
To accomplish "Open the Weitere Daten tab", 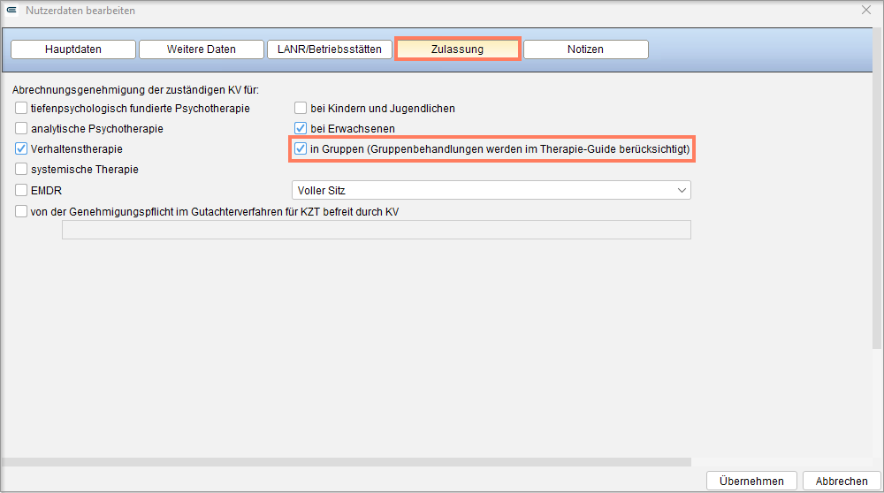I will 202,49.
